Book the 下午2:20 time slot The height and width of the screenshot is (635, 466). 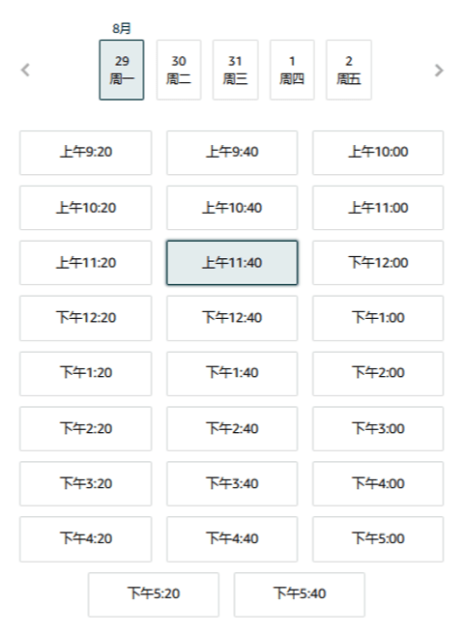point(85,428)
